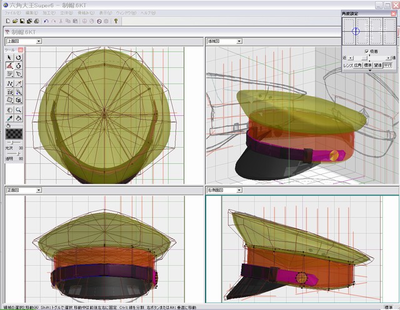
Task: Select the 平行 parallel lens mode
Action: (x=387, y=65)
